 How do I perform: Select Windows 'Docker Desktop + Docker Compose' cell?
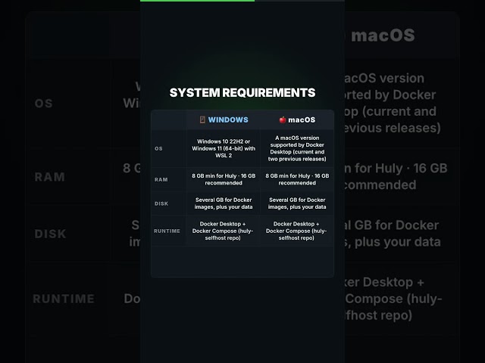pyautogui.click(x=223, y=231)
